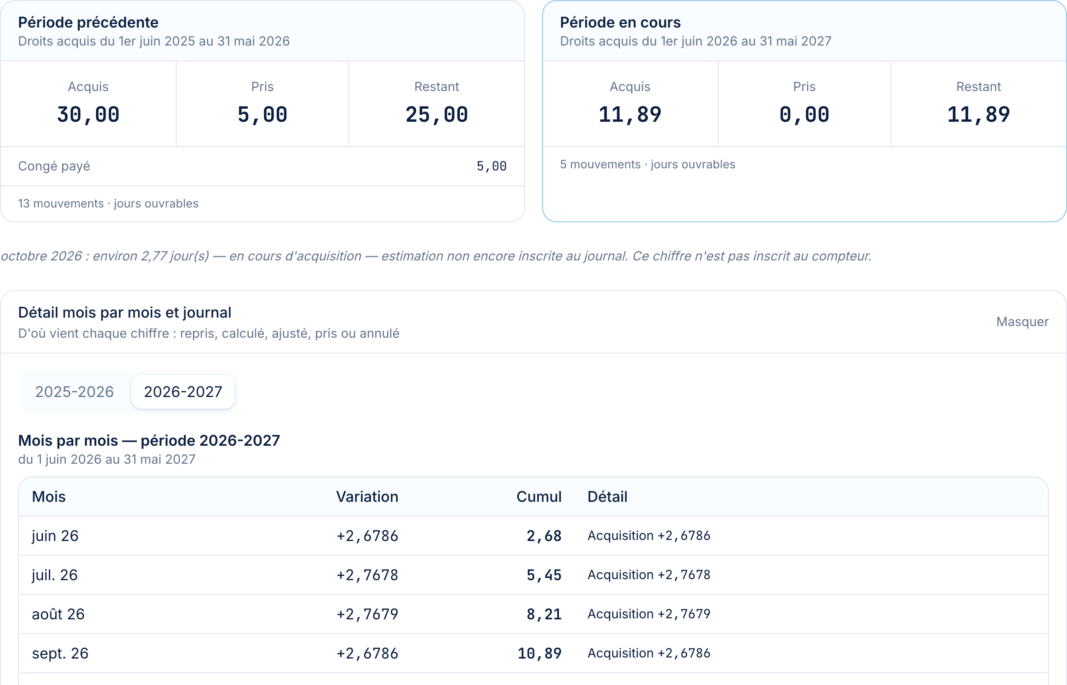Click the cumul value 2,68
Image resolution: width=1067 pixels, height=685 pixels.
coord(544,536)
